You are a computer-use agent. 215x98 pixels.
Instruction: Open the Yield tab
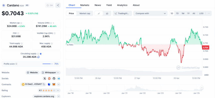click(x=109, y=5)
